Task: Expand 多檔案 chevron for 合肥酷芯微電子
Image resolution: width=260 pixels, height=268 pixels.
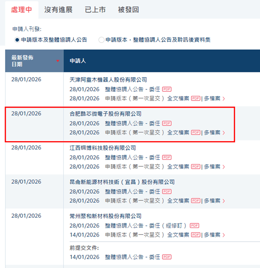Action: 224,133
